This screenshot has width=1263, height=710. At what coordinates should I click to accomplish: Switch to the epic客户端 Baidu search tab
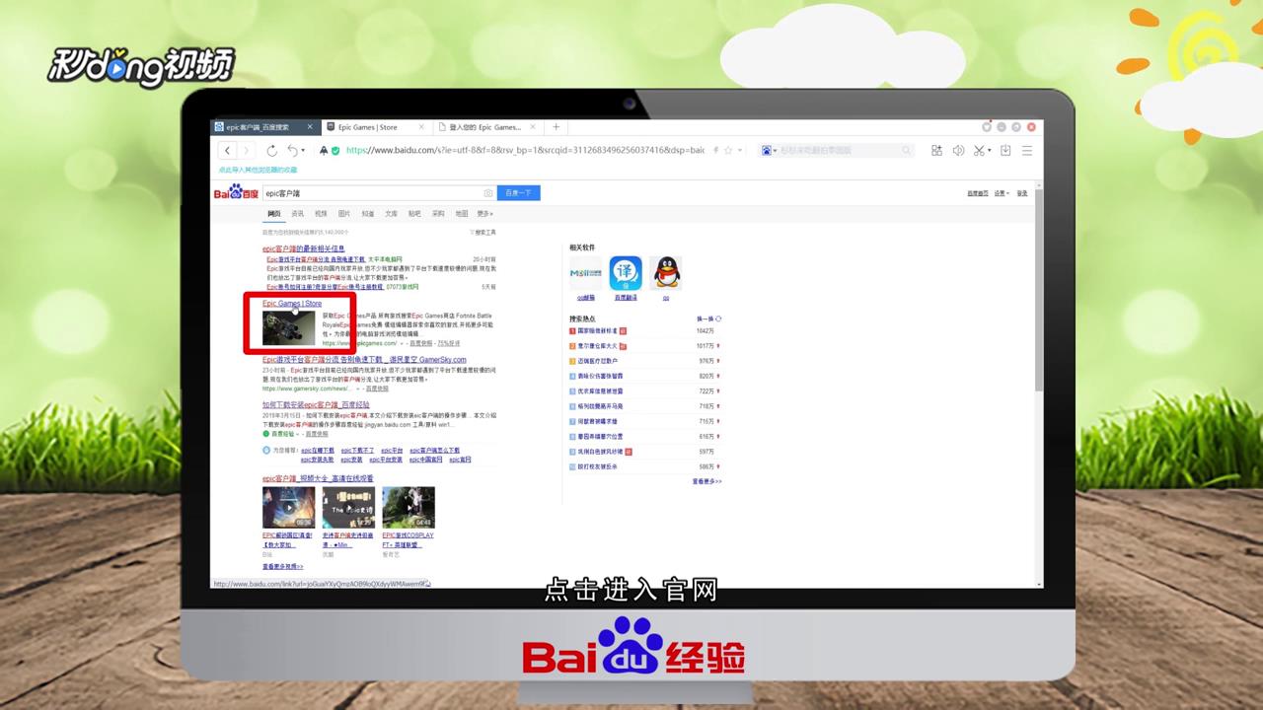tap(264, 127)
